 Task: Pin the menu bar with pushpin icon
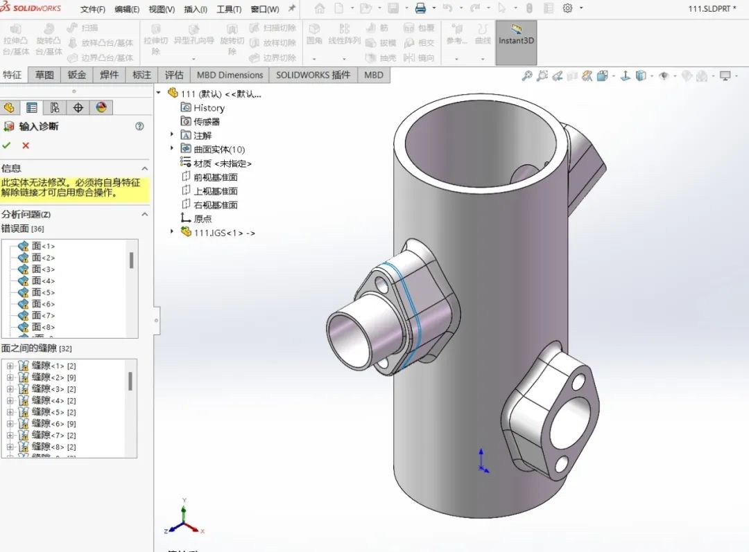pyautogui.click(x=291, y=8)
